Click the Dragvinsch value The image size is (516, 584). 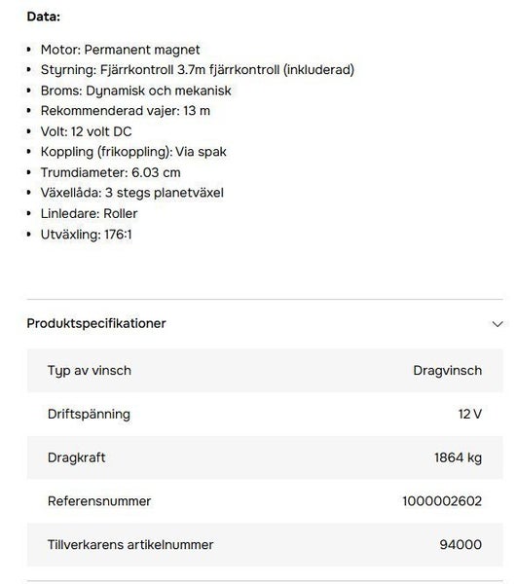pos(448,371)
